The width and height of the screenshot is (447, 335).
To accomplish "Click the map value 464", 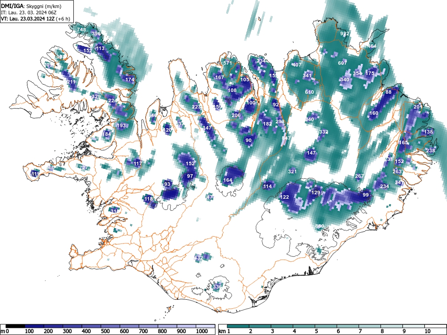I will coord(372,46).
